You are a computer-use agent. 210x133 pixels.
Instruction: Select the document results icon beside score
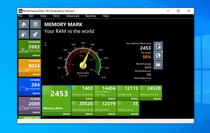pos(158,46)
